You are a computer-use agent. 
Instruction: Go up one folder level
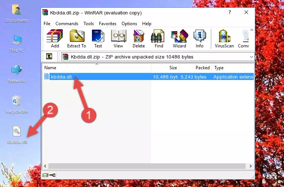(x=49, y=56)
